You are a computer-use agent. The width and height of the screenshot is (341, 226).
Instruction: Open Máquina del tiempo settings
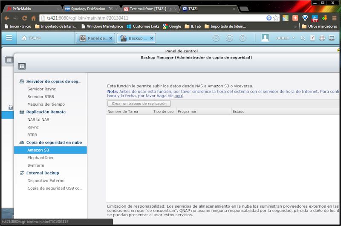(46, 104)
